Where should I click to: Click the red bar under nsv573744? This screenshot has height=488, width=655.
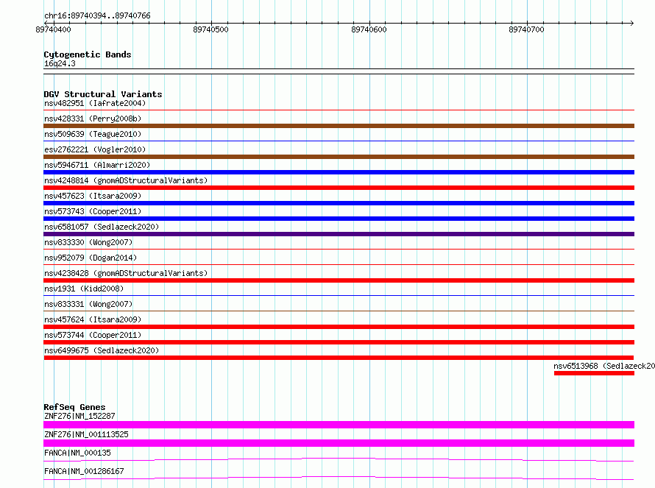[x=339, y=342]
